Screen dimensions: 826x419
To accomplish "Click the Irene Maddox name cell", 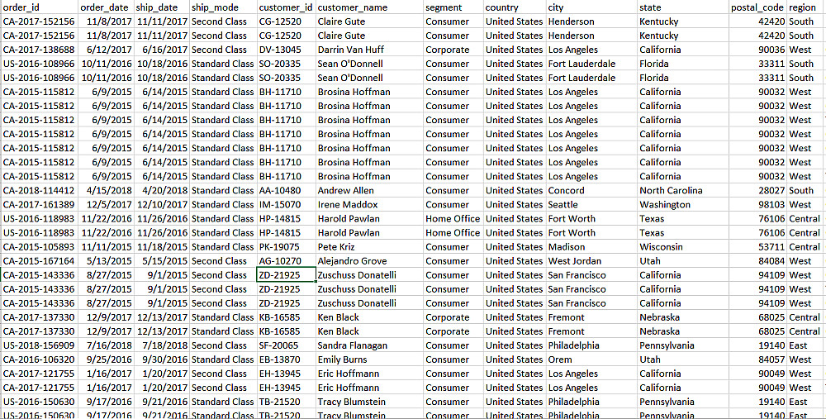I will pos(369,204).
